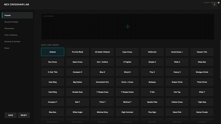Image resolution: width=221 pixels, height=124 pixels.
Task: Choose the Cyan Cross preset
Action: [x=127, y=52]
